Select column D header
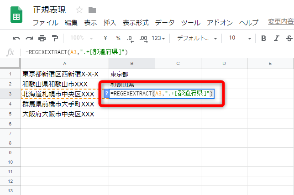 (224, 64)
